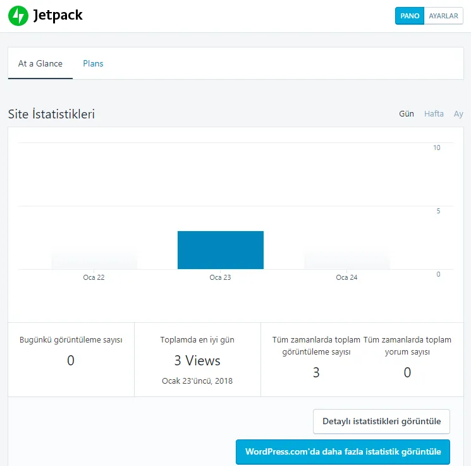Click the Detaylı istatistikleri görüntüle button
Viewport: 471px width, 466px height.
381,422
